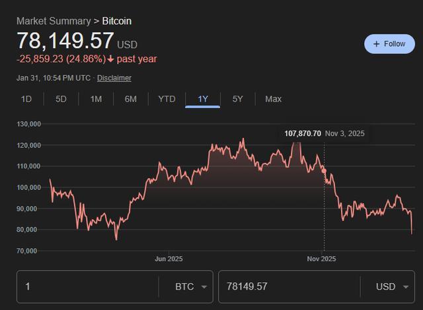Select the 1Y chart tab
The width and height of the screenshot is (423, 310).
tap(202, 99)
